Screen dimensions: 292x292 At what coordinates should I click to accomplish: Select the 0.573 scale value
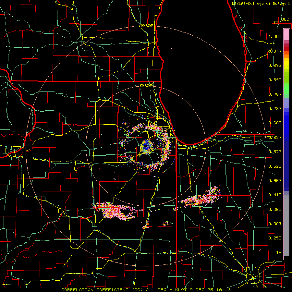(275, 152)
